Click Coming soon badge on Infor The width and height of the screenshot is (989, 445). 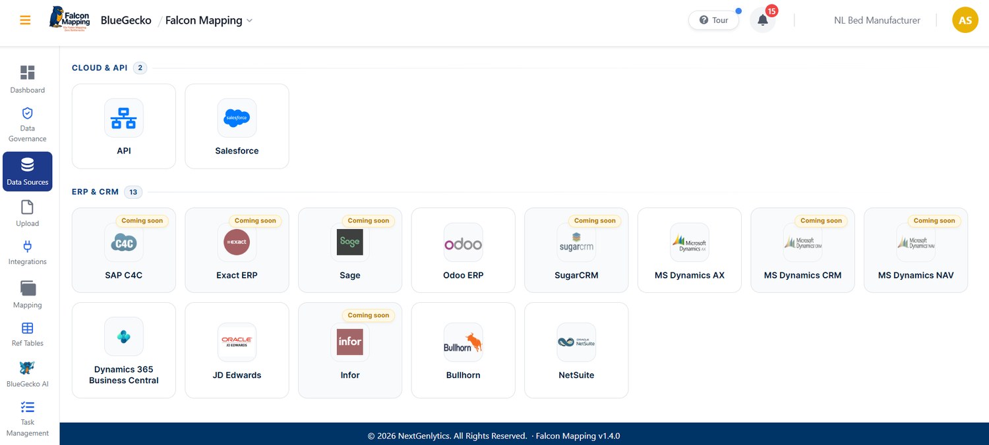pos(369,315)
